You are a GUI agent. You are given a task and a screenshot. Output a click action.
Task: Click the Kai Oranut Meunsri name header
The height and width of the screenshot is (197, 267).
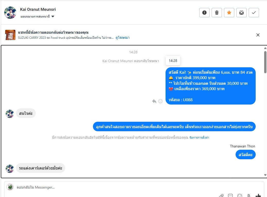coord(38,9)
